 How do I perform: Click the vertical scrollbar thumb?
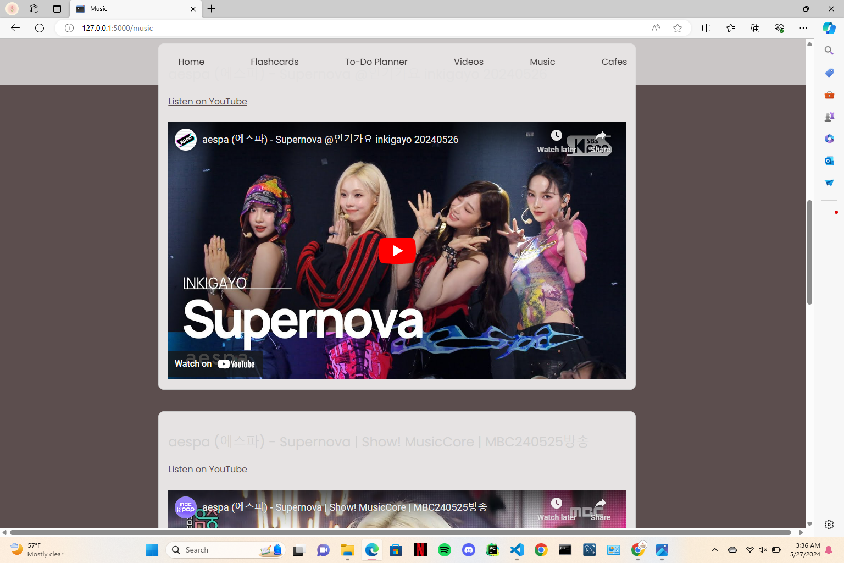(809, 252)
